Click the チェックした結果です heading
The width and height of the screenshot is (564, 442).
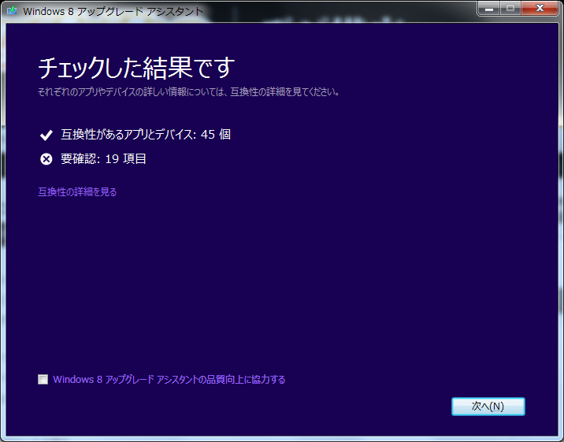point(136,68)
